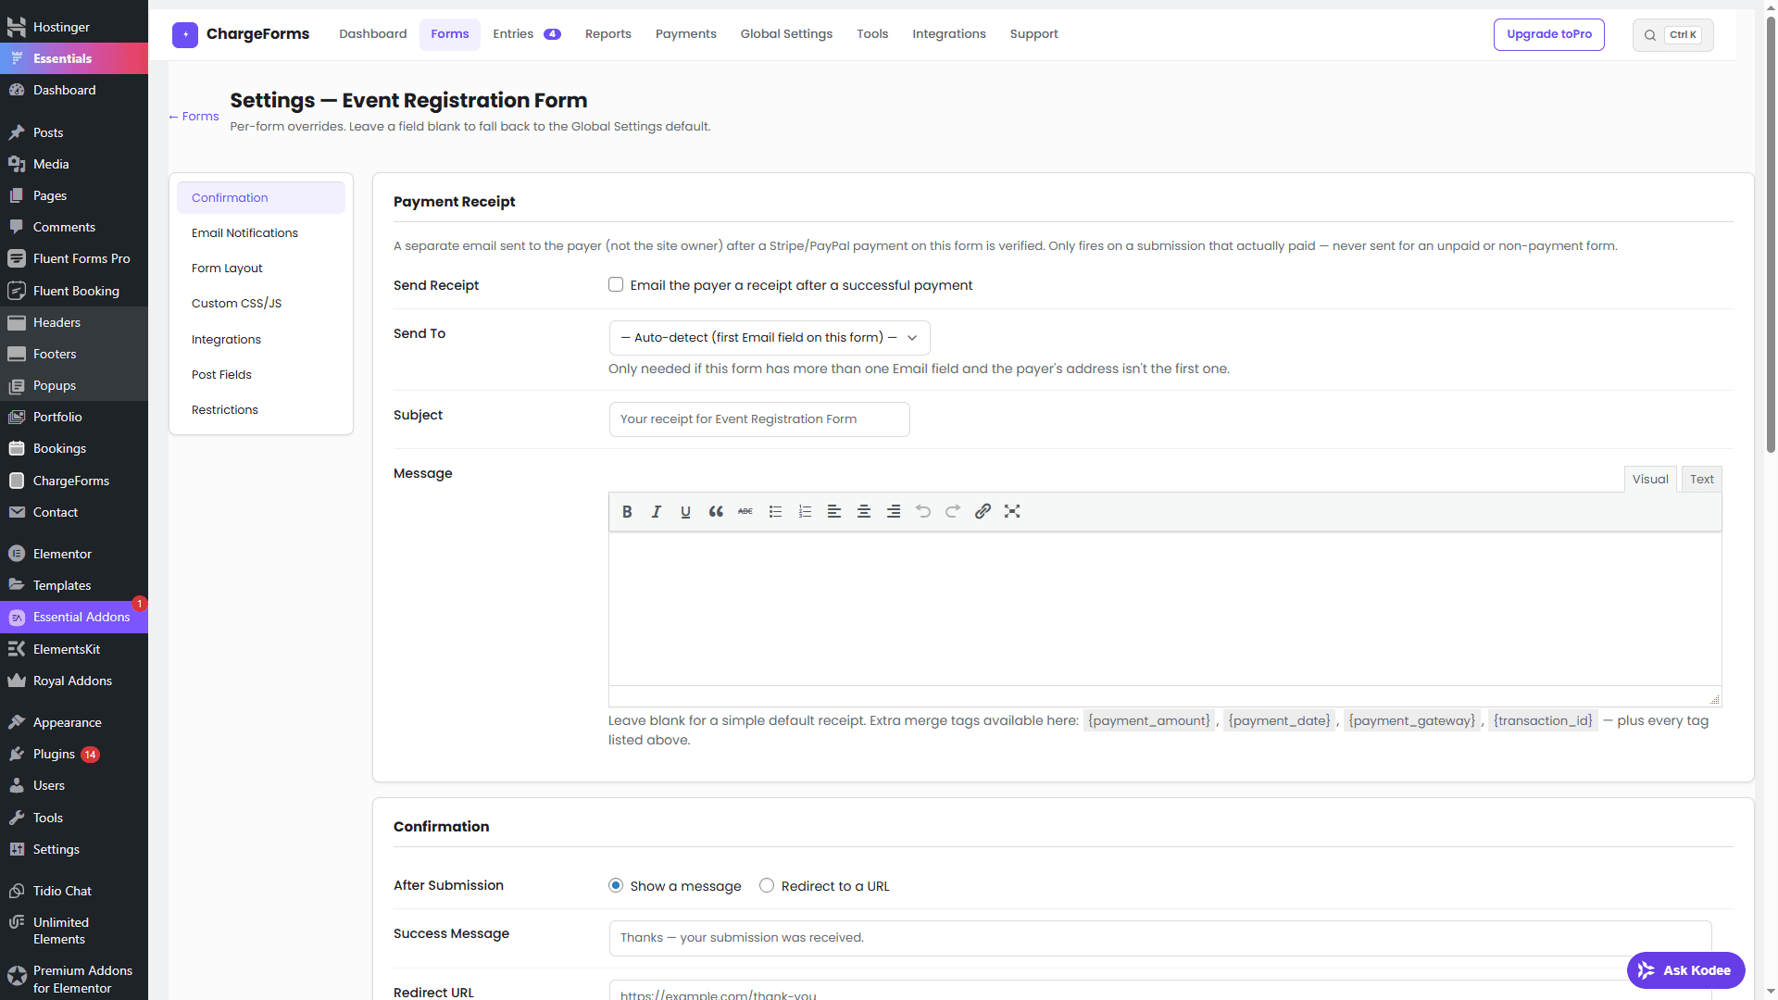Click the redo icon in editor toolbar
This screenshot has width=1778, height=1000.
click(x=953, y=511)
